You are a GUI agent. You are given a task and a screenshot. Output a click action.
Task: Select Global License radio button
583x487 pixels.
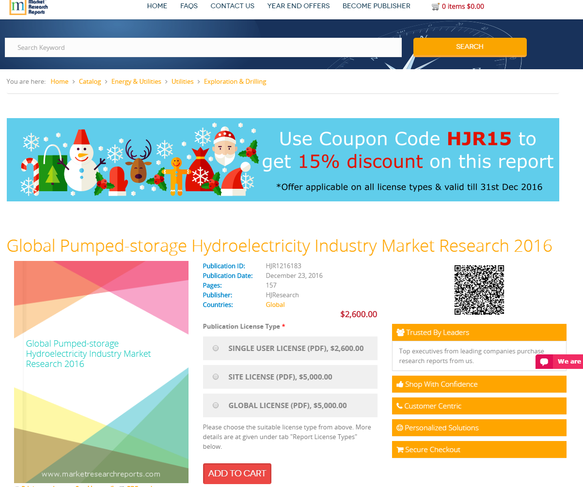click(216, 405)
